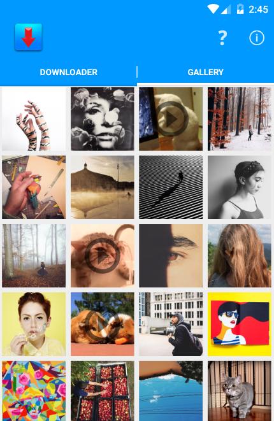Viewport: 274px width, 421px height.
Task: Open the gray cat photo
Action: (x=240, y=391)
